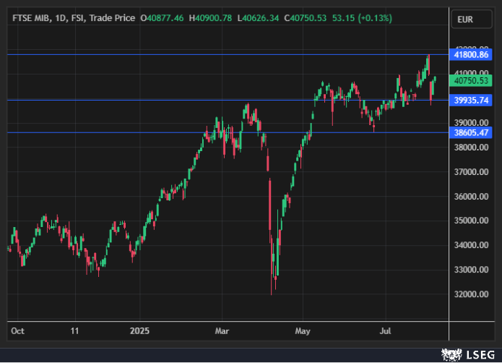Screen dimensions: 502x363
Task: Click the Oct label on time axis
Action: (18, 331)
